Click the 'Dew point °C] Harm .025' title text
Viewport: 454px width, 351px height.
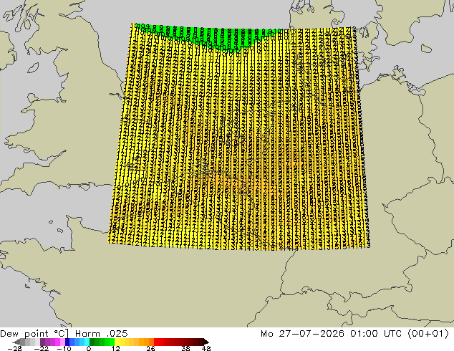(x=64, y=334)
